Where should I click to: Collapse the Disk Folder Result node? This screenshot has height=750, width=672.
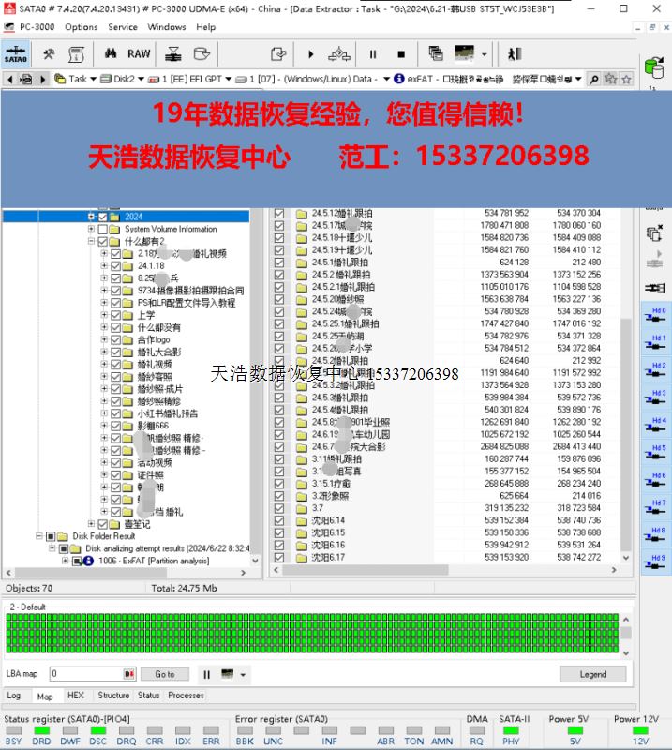point(39,537)
